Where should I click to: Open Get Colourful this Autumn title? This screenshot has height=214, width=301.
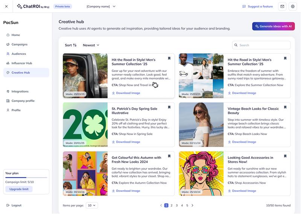pyautogui.click(x=136, y=160)
